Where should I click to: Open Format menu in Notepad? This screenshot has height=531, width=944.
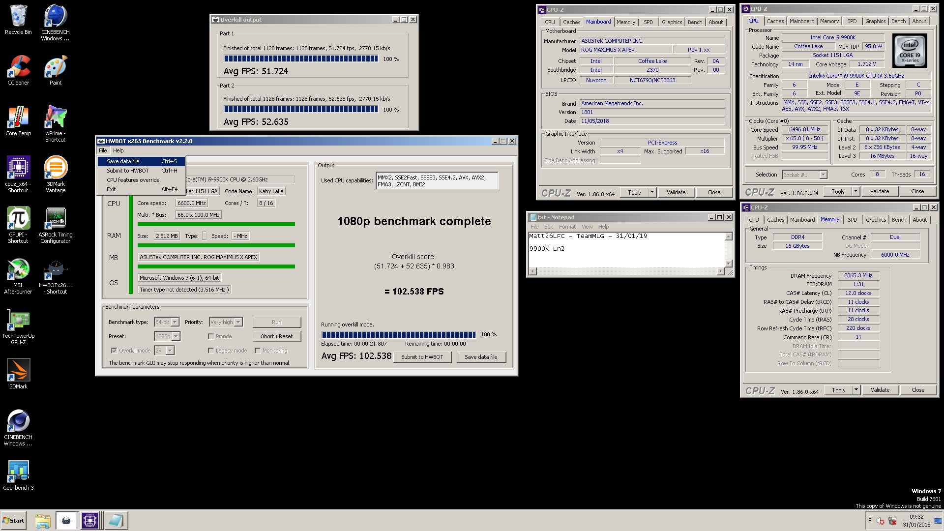pyautogui.click(x=567, y=227)
